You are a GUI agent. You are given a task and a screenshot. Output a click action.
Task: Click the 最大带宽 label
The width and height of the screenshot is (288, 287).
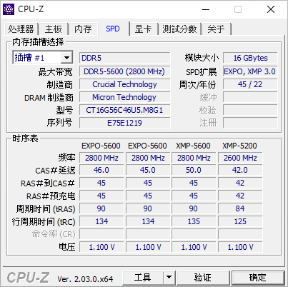[55, 71]
